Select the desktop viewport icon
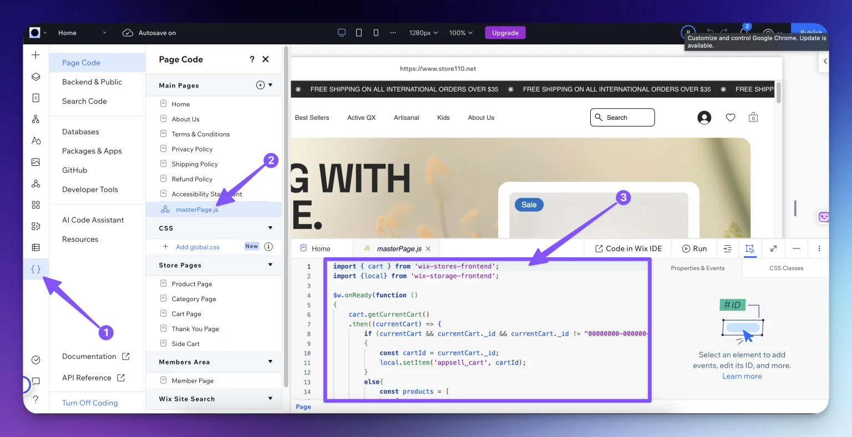Image resolution: width=852 pixels, height=437 pixels. 342,33
